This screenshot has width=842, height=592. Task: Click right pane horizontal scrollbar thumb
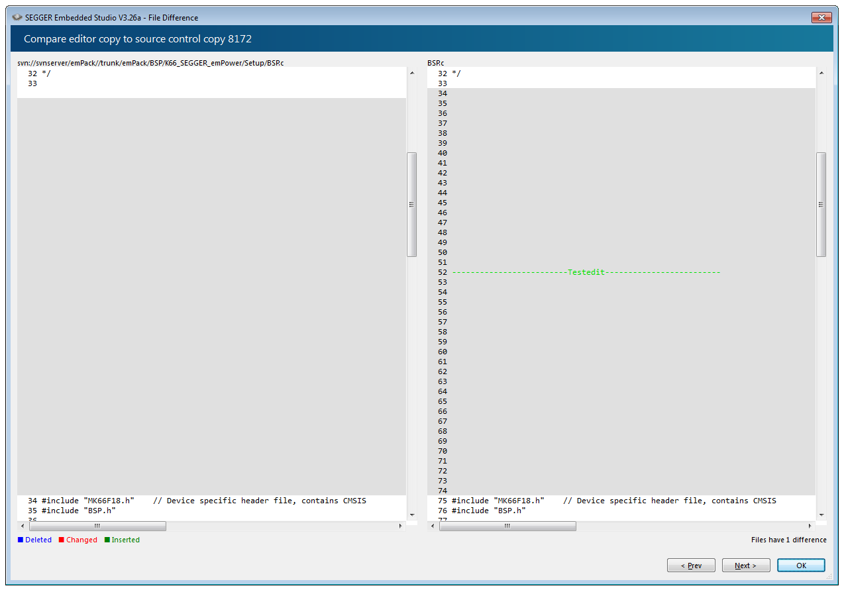pyautogui.click(x=507, y=526)
